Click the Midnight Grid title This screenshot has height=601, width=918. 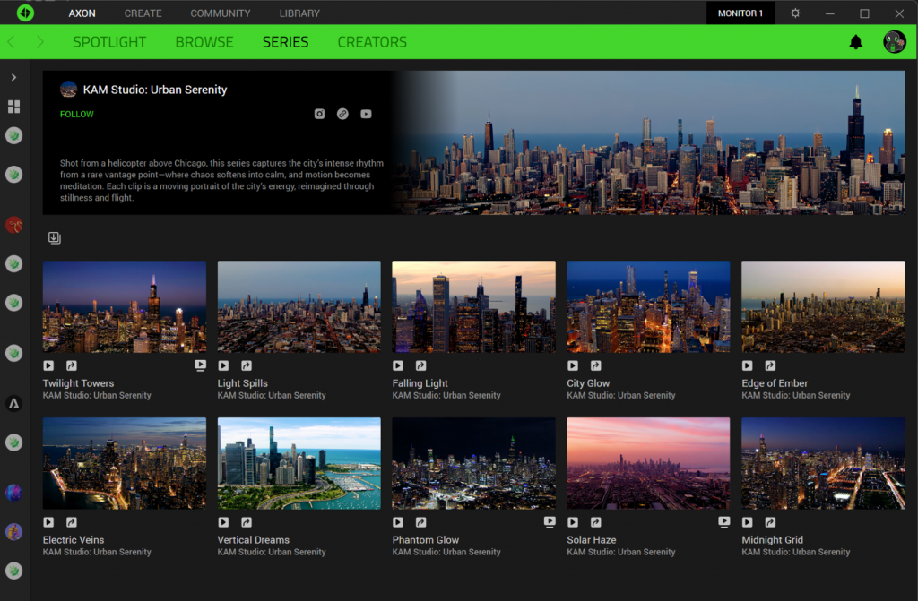point(772,539)
